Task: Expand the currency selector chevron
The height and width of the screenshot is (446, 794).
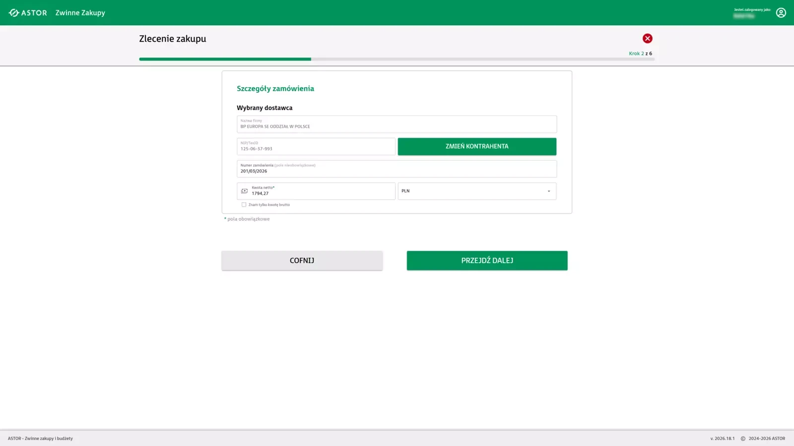Action: [548, 191]
